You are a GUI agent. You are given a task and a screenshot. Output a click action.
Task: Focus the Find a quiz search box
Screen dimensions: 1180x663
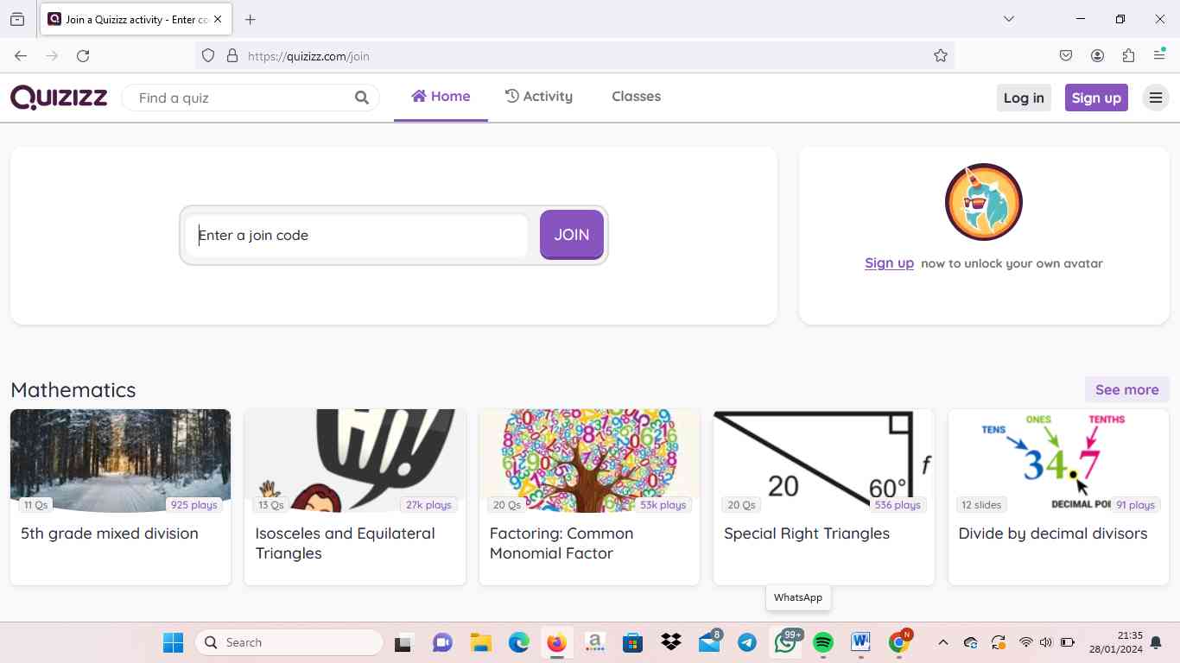[251, 98]
